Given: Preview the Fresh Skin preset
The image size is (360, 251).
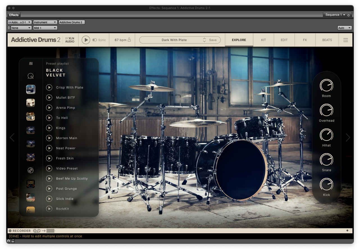Looking at the screenshot, I should click(49, 158).
